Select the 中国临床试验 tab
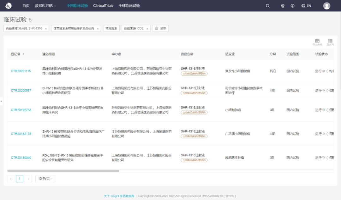The height and width of the screenshot is (200, 341). pyautogui.click(x=77, y=6)
